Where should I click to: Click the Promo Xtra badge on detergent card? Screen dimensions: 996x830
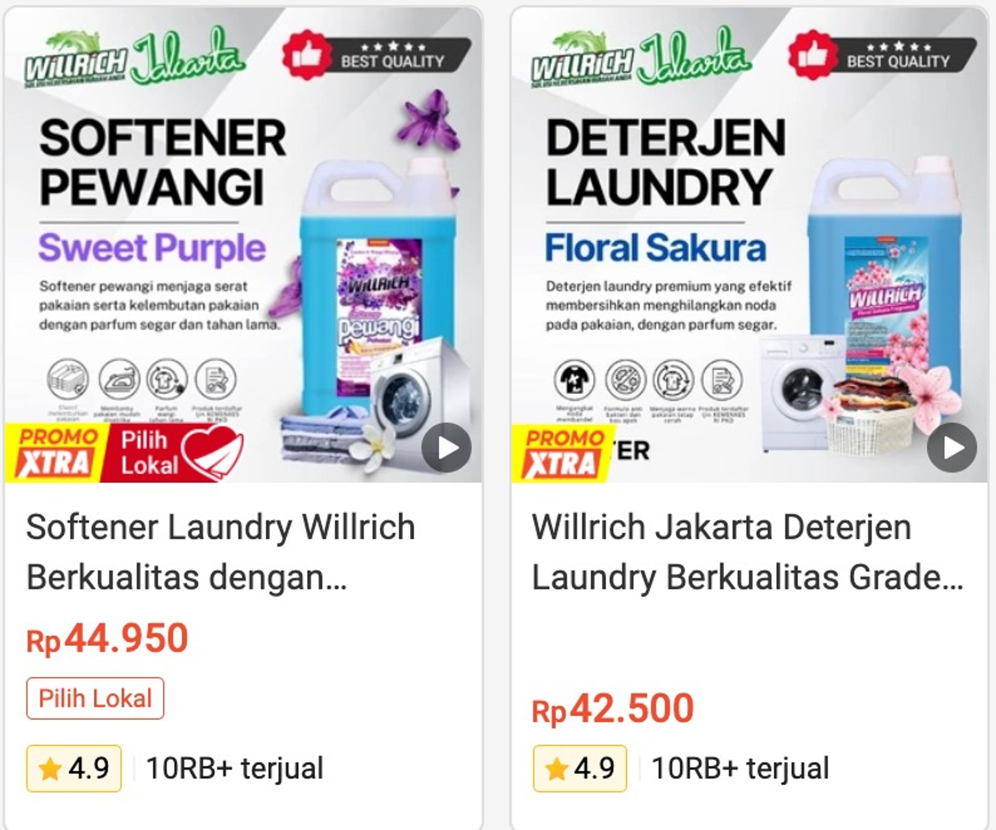(560, 452)
